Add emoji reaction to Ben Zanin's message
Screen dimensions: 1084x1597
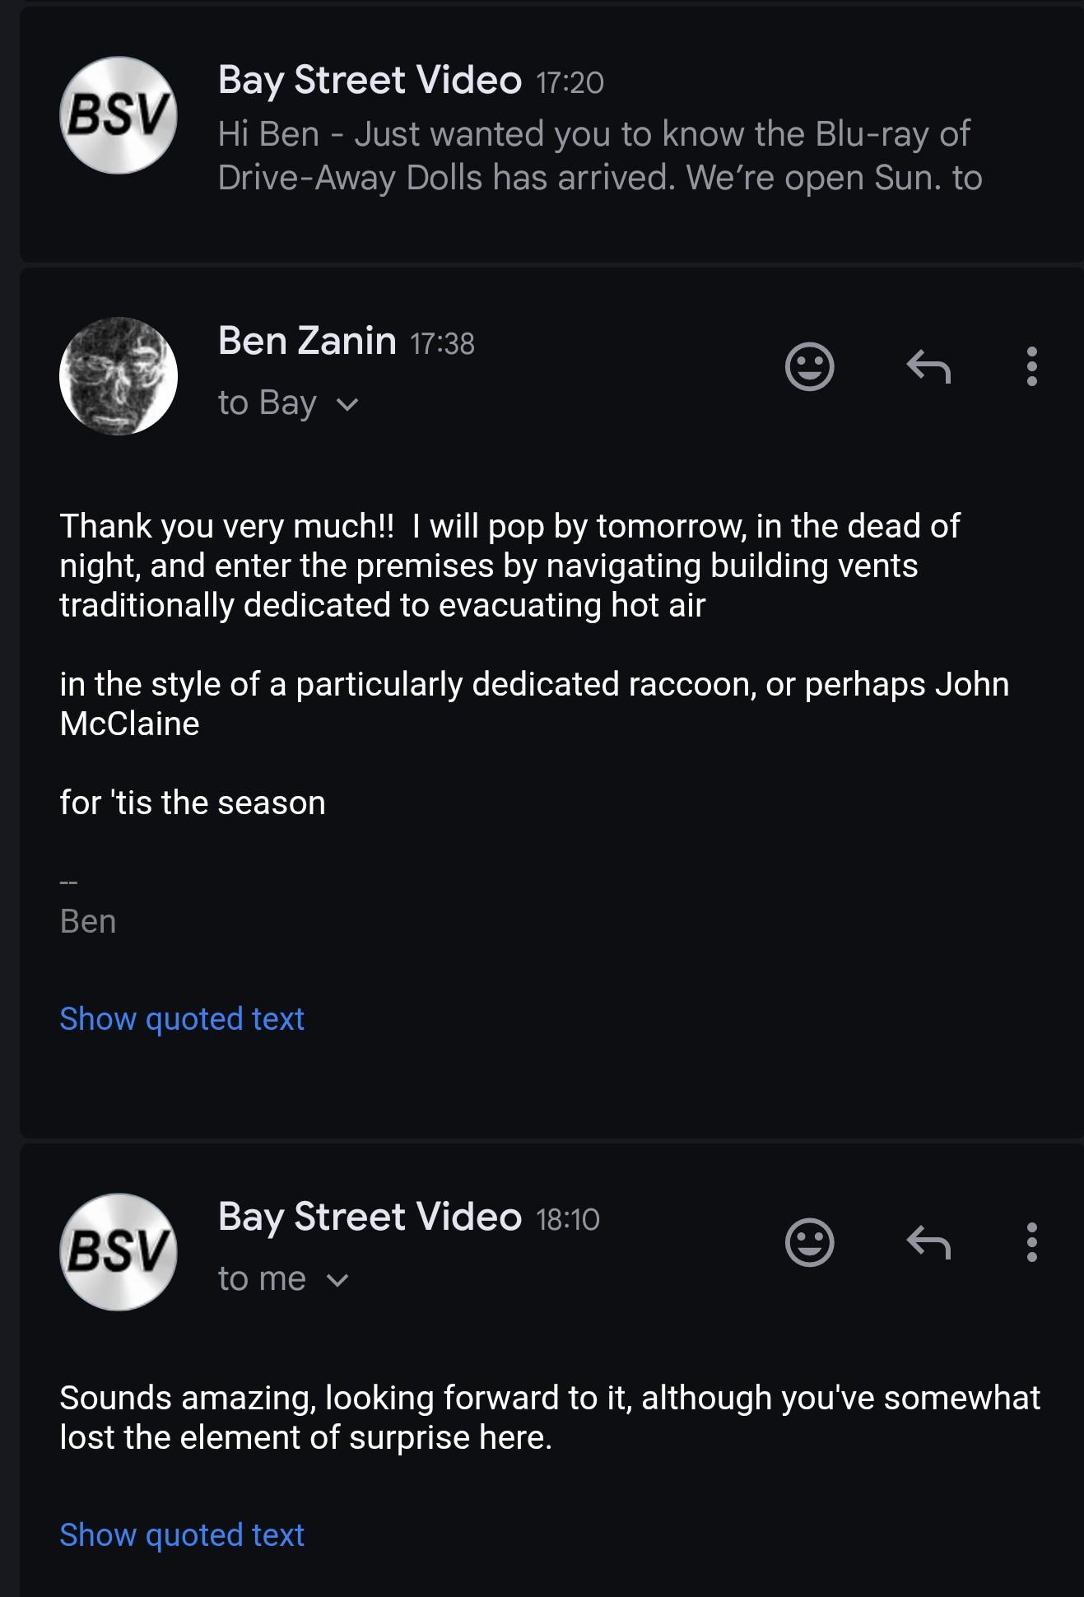(x=809, y=366)
